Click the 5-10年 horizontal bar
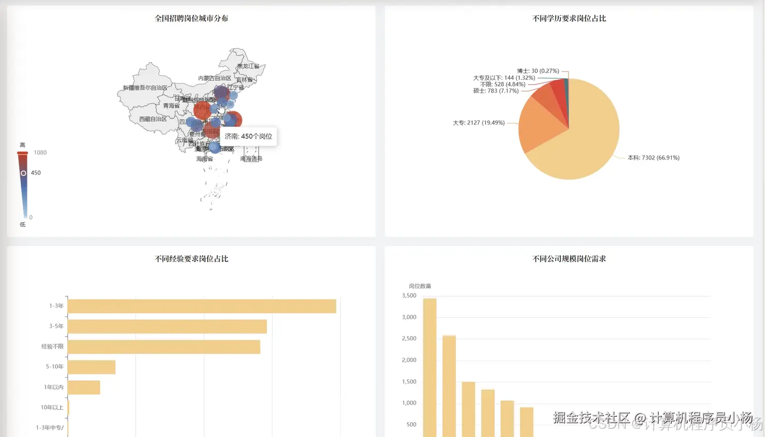The height and width of the screenshot is (437, 765). click(91, 367)
